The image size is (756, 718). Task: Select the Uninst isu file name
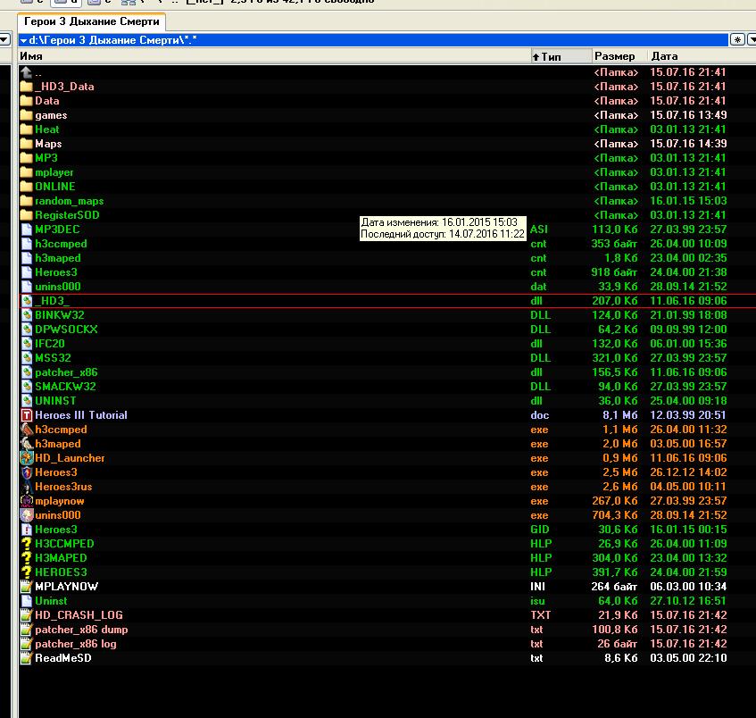coord(51,601)
